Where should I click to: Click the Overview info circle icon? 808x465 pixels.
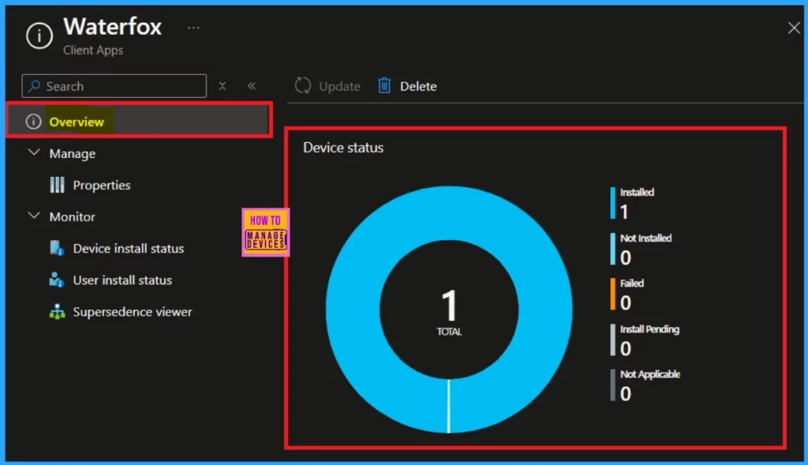coord(33,122)
